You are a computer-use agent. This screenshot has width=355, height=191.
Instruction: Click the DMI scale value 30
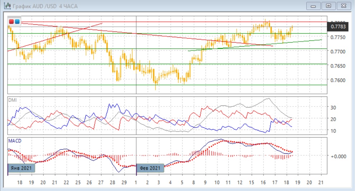[333, 108]
